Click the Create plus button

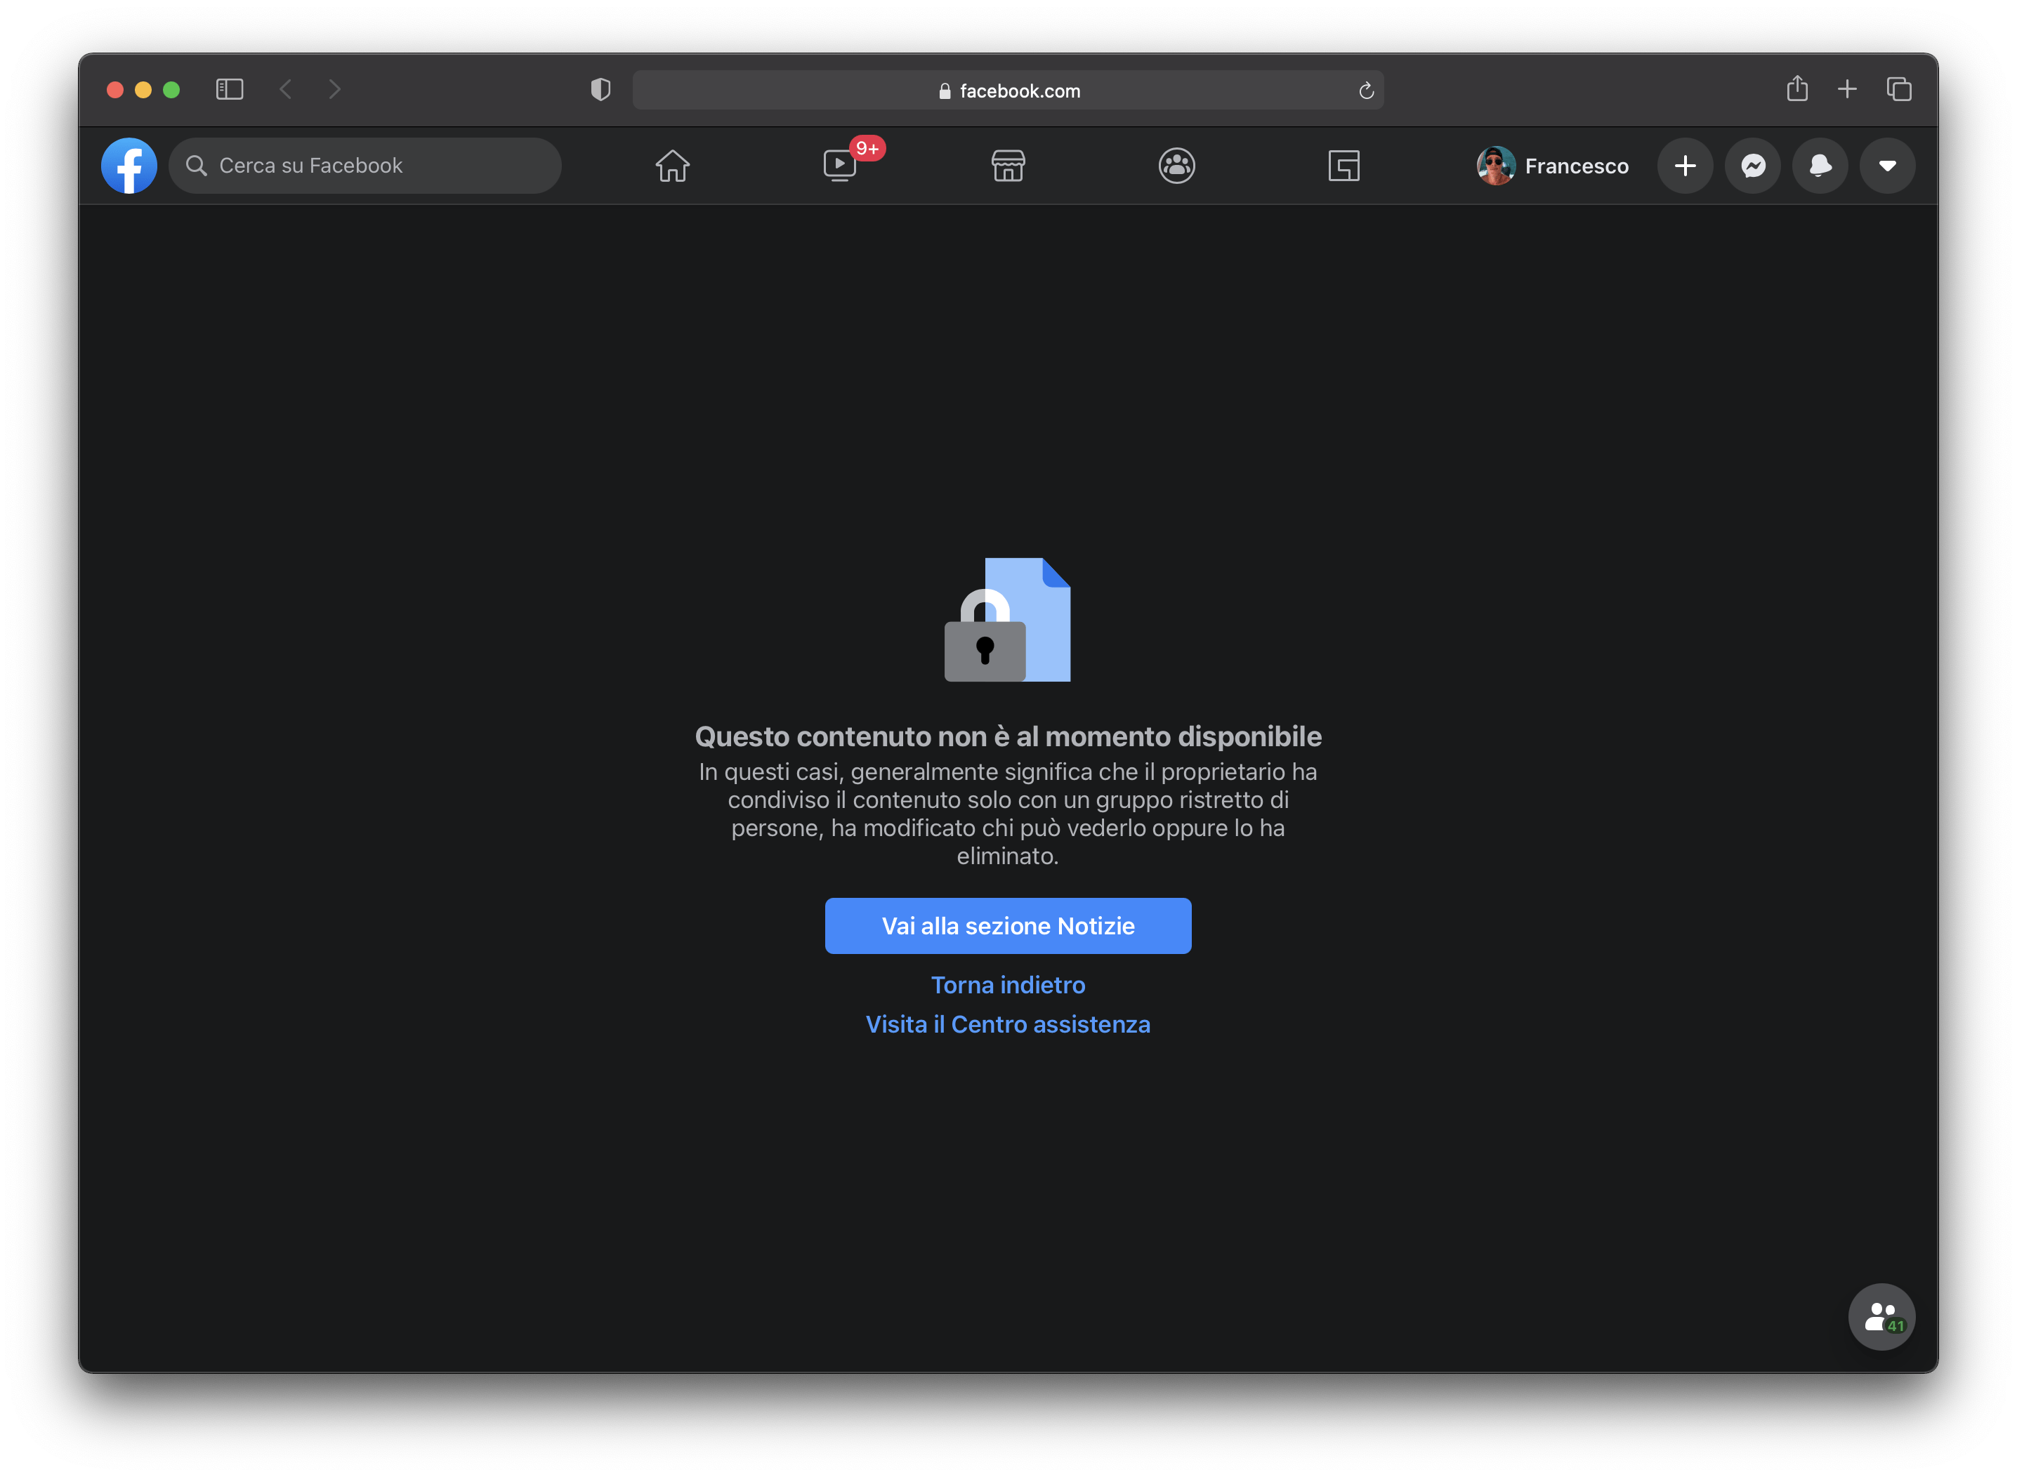click(x=1685, y=166)
